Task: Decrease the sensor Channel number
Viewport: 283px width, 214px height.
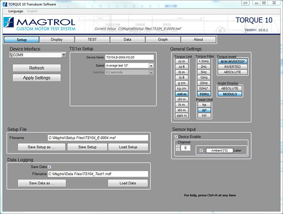Action: tap(178, 149)
